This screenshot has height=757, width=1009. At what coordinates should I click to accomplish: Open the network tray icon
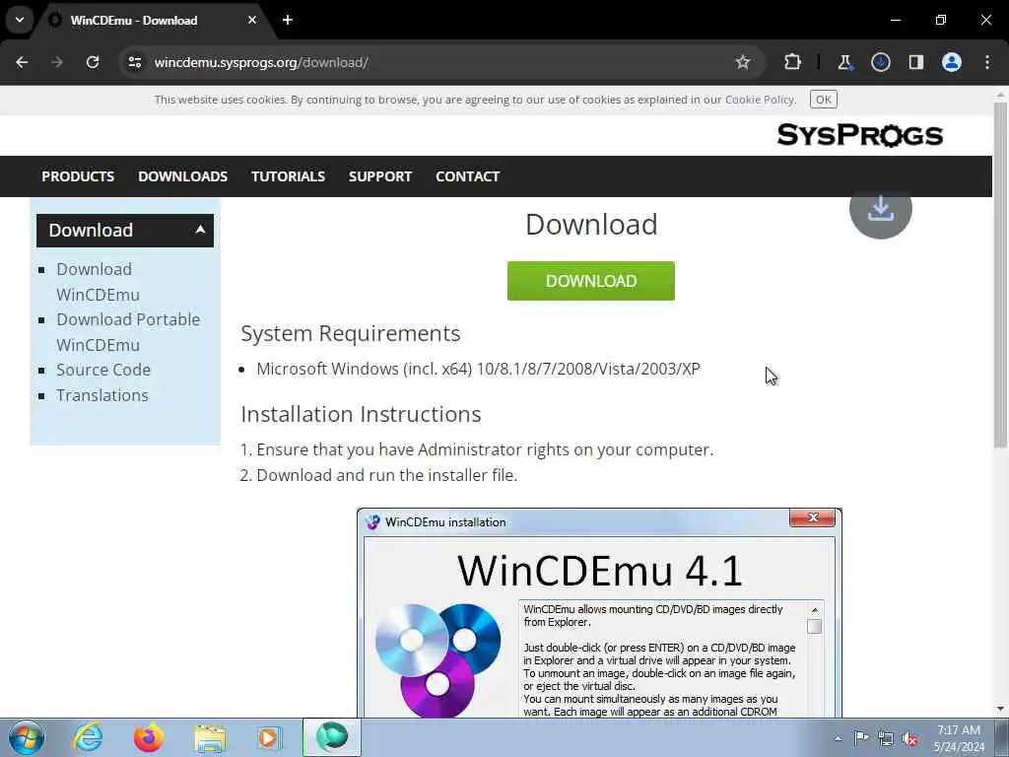click(886, 738)
